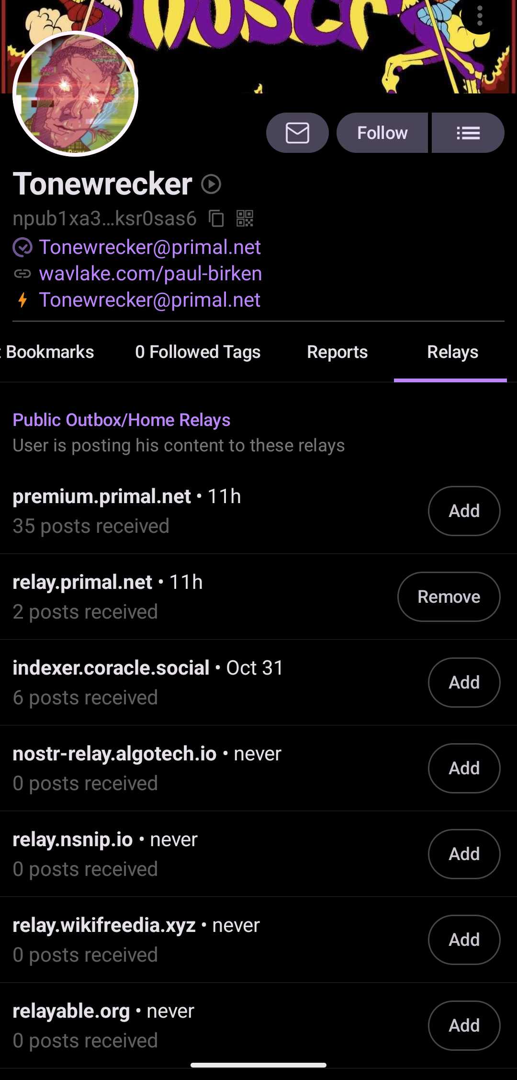Viewport: 517px width, 1080px height.
Task: Tap the envelope message icon
Action: 297,133
